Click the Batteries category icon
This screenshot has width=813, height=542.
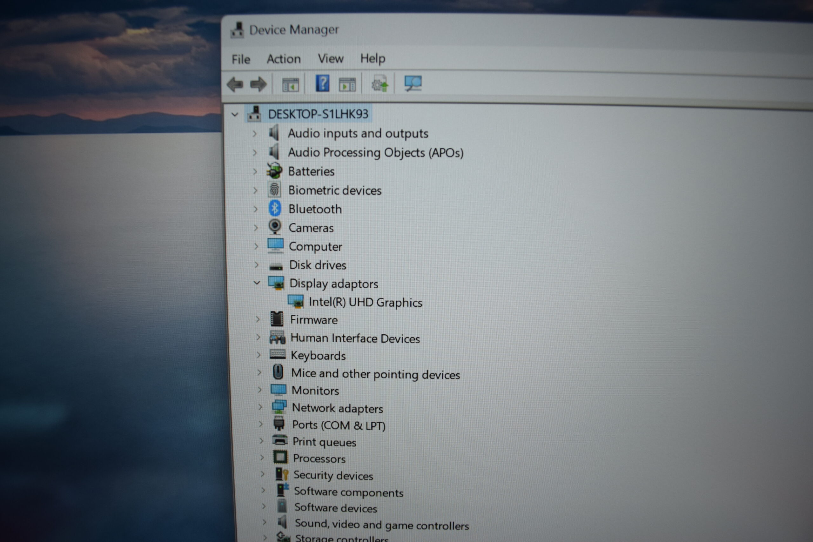click(x=274, y=171)
